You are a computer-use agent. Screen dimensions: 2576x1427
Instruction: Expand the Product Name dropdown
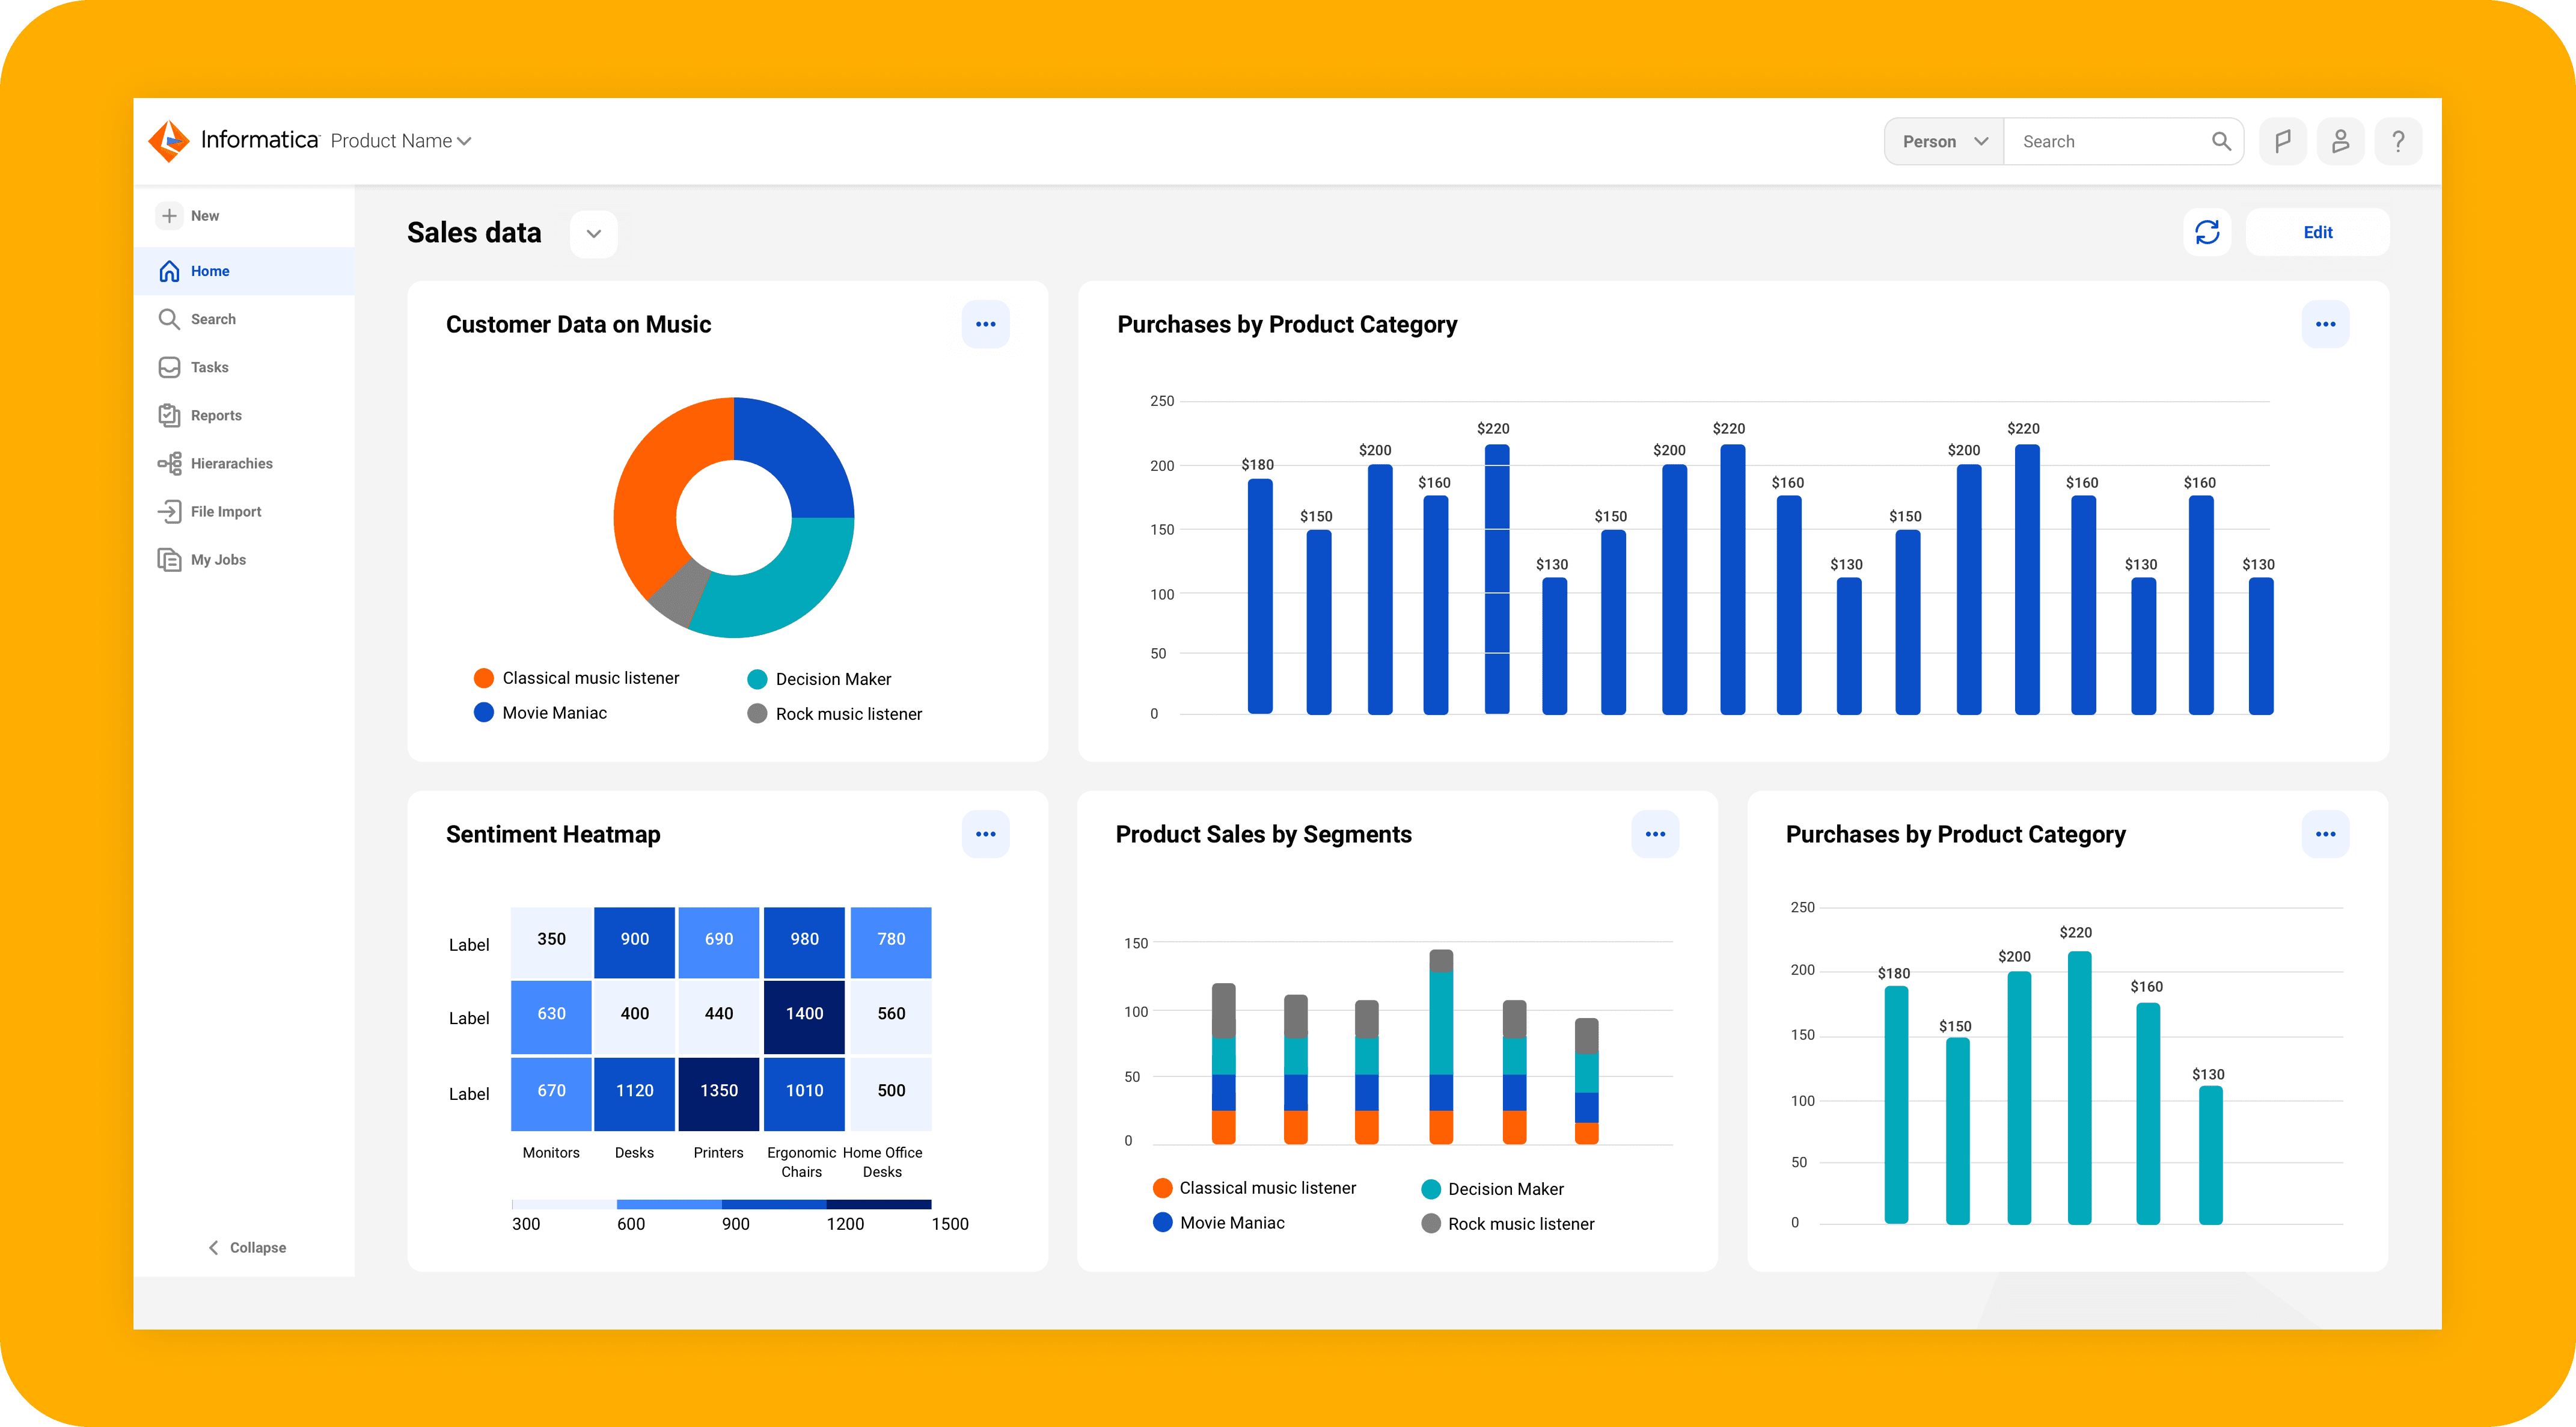400,141
